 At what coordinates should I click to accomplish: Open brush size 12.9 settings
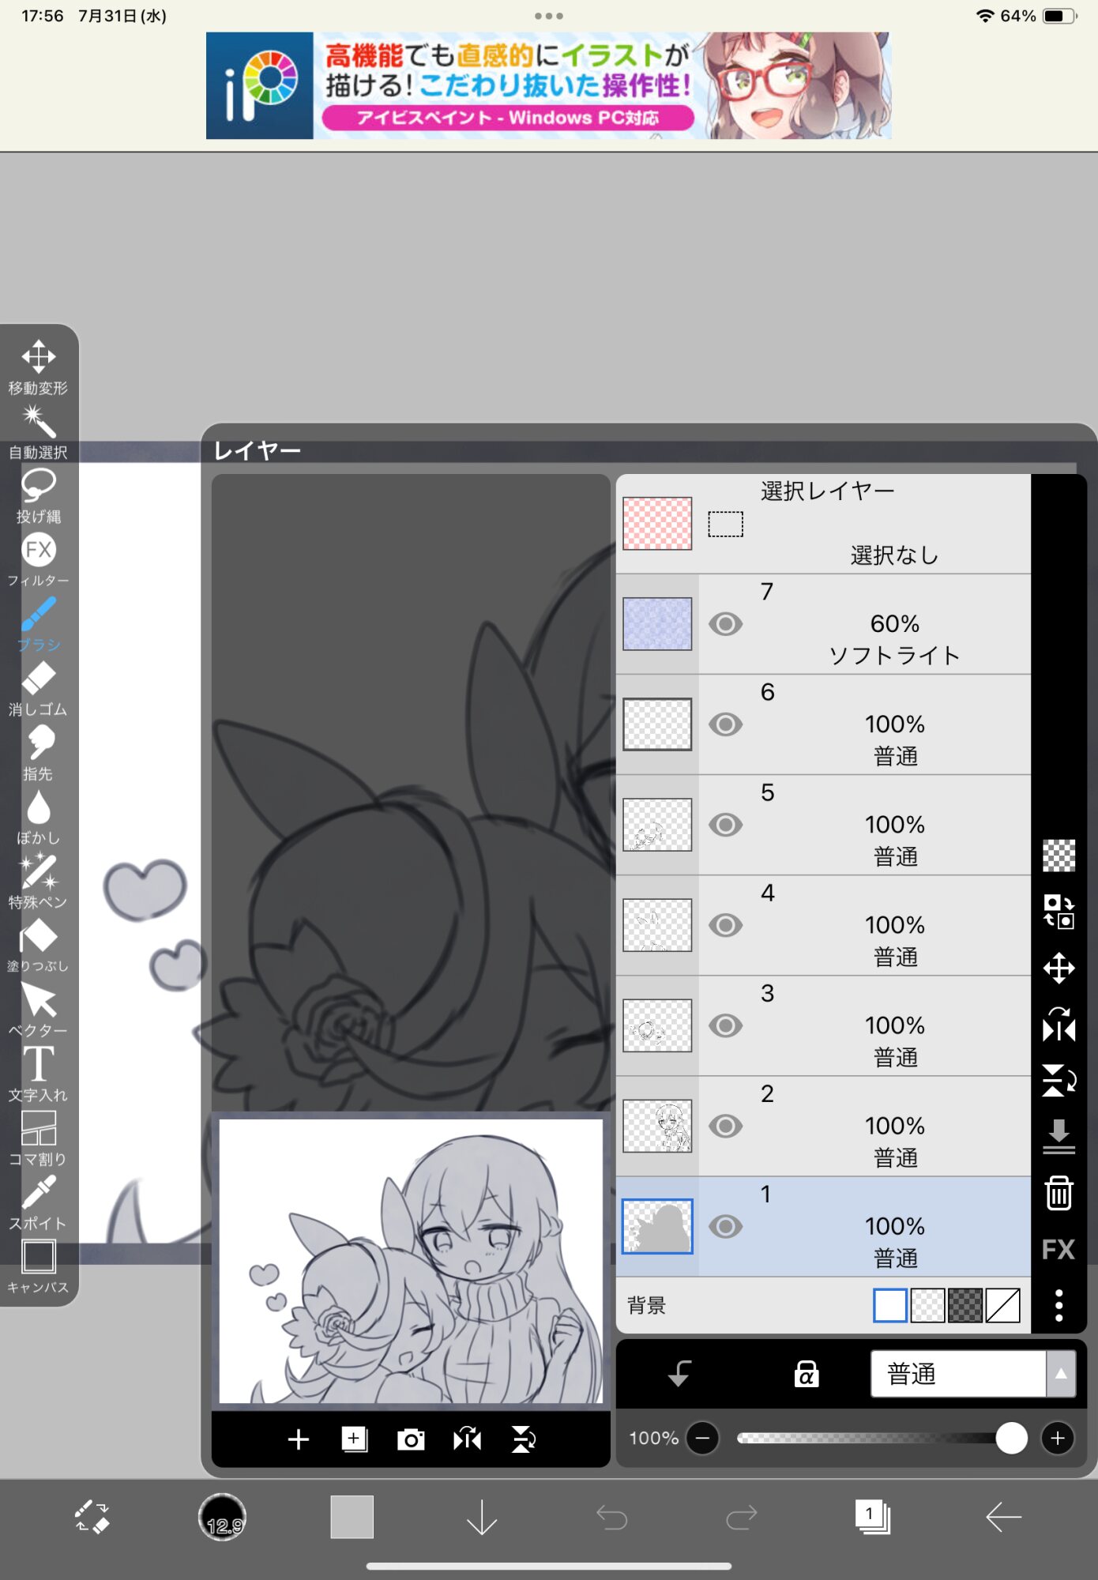click(222, 1517)
